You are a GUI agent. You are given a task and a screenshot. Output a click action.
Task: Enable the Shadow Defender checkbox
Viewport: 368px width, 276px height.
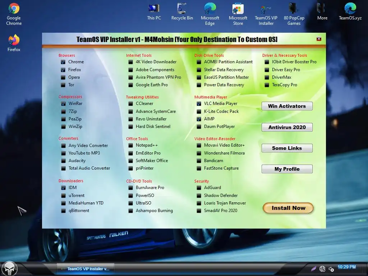point(199,195)
